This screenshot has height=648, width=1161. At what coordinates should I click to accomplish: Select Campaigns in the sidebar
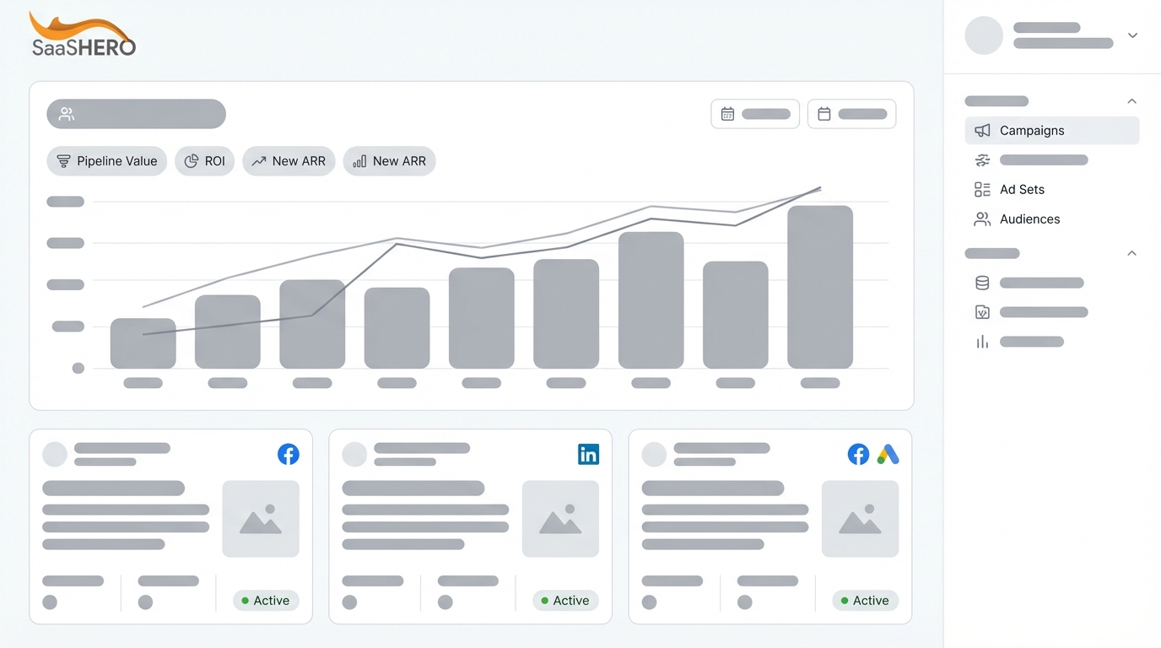[1031, 131]
